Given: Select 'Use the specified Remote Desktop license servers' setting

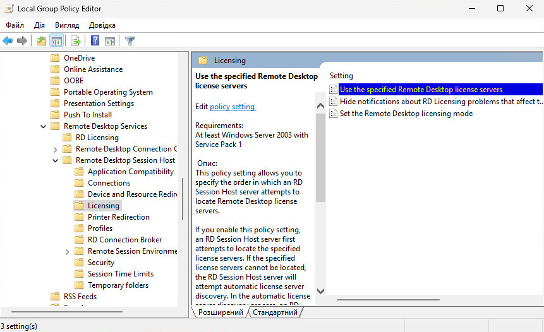Looking at the screenshot, I should tap(440, 90).
